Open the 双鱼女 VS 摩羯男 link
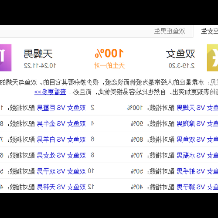This screenshot has height=218, width=218. click(x=198, y=124)
